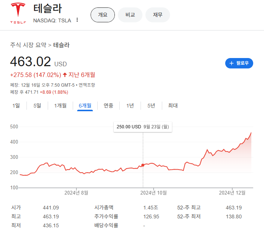This screenshot has width=264, height=231.
Task: Click the 2024년 12월 axis label
Action: point(232,193)
